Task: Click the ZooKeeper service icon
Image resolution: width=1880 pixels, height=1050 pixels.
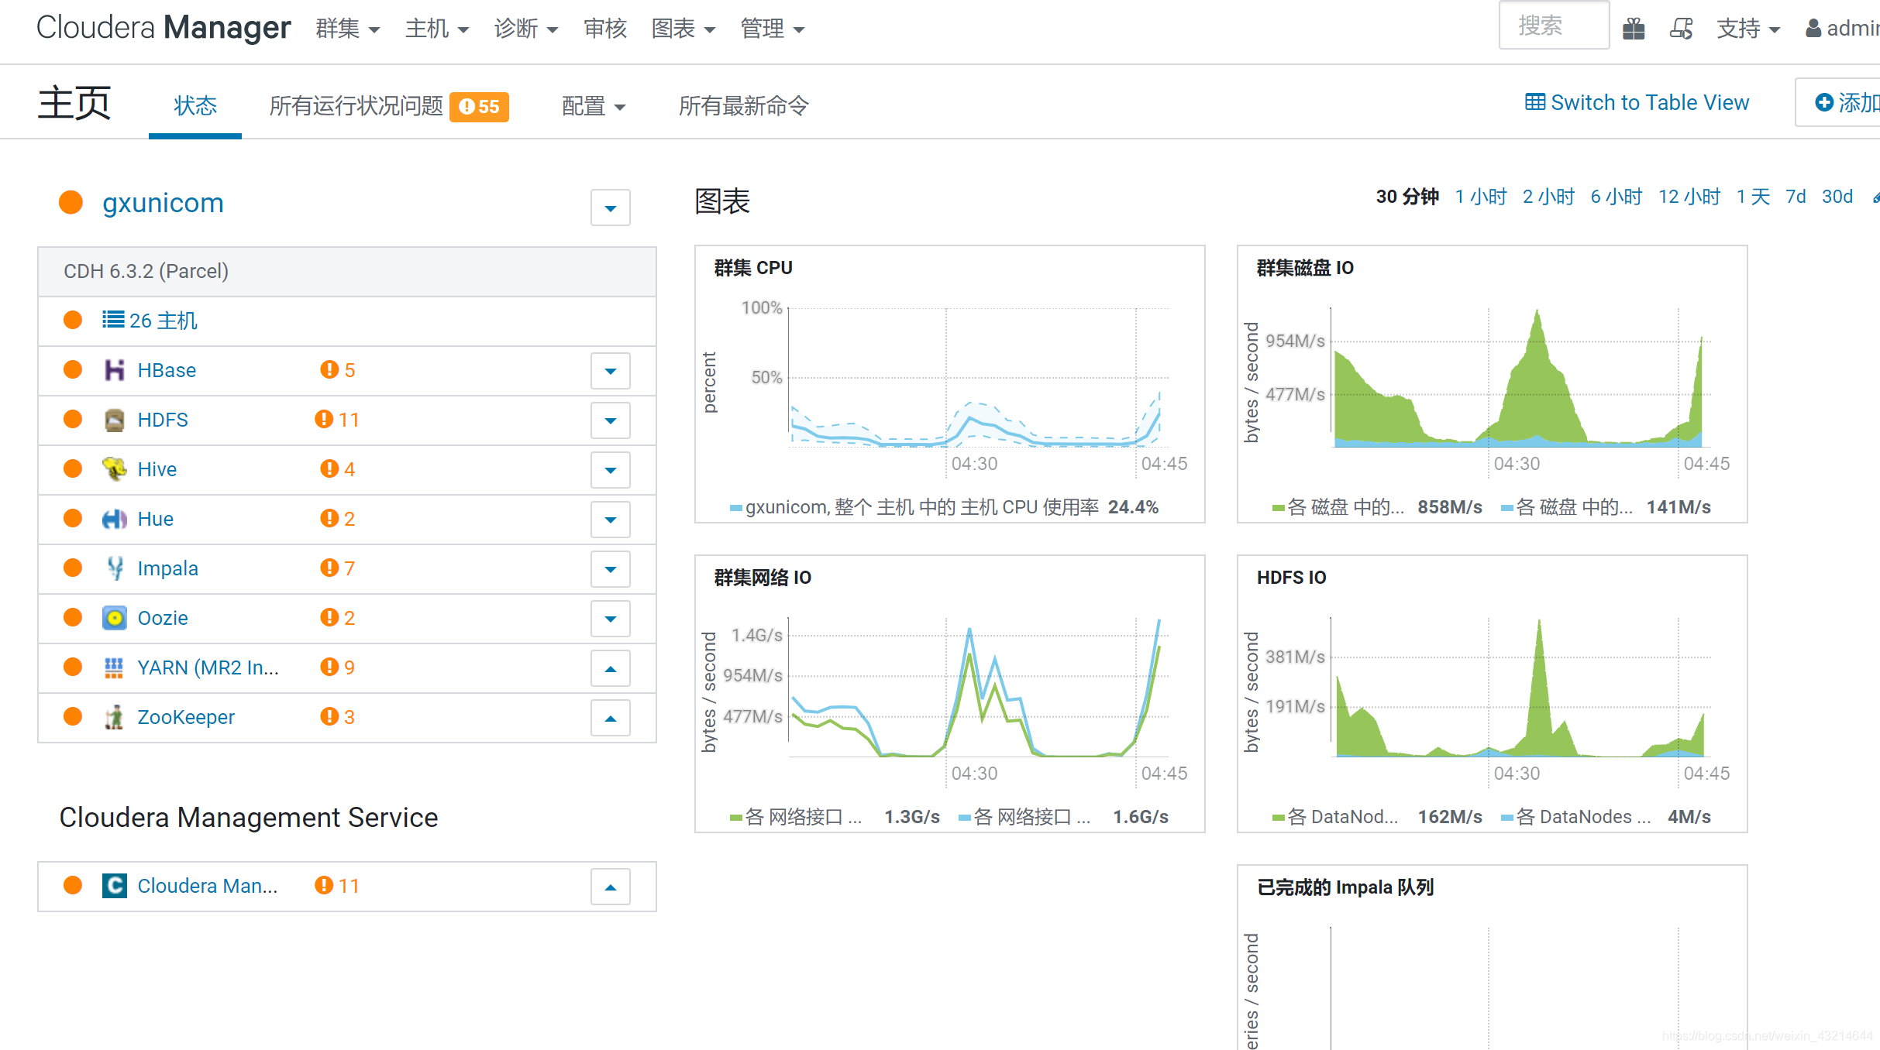Action: [x=115, y=717]
